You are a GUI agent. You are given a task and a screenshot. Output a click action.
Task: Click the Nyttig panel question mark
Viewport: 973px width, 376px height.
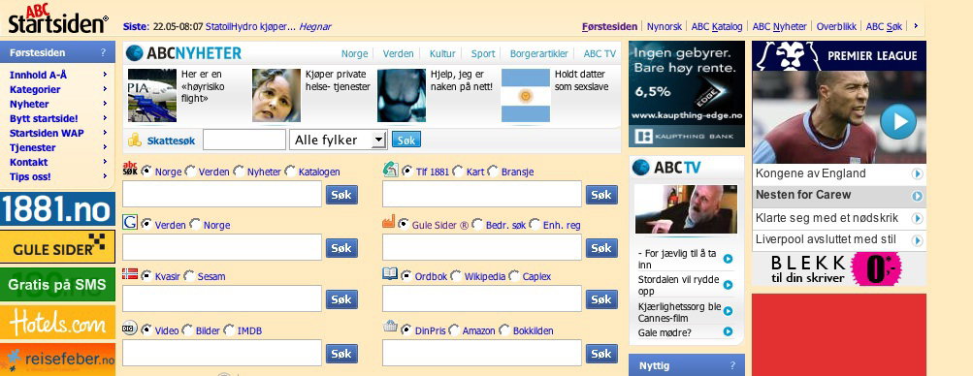coord(732,365)
